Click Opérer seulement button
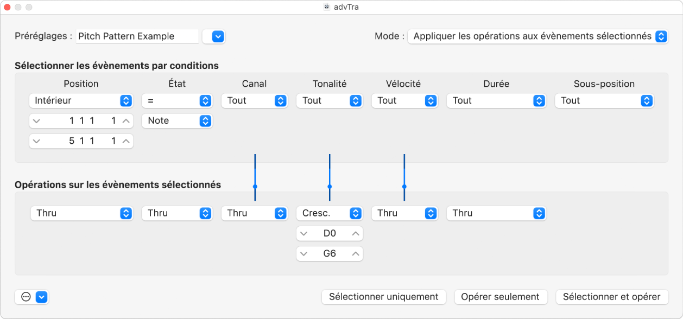The width and height of the screenshot is (683, 319). point(500,297)
